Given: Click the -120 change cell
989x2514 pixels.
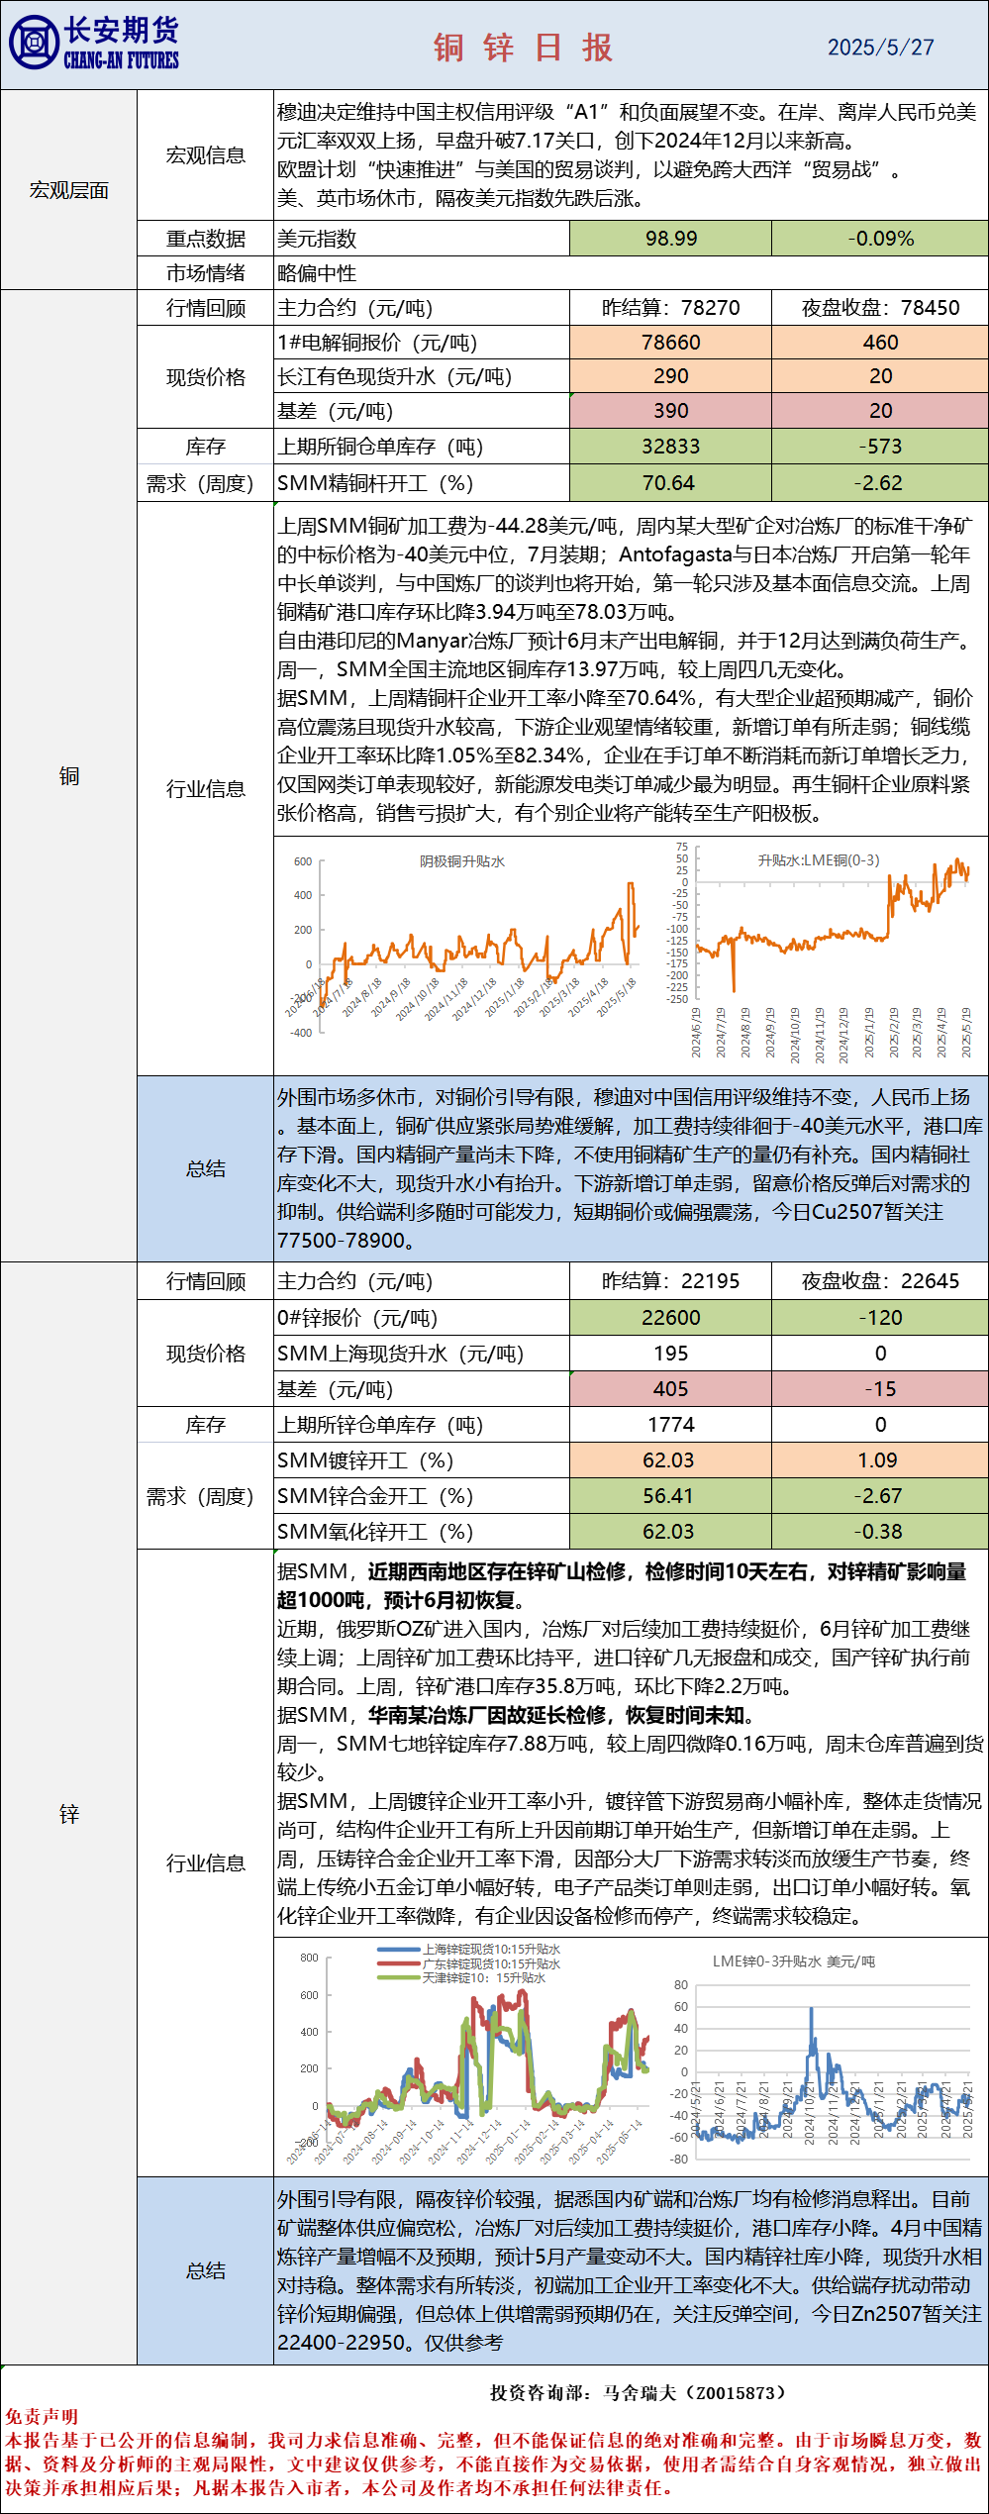Looking at the screenshot, I should pyautogui.click(x=880, y=1318).
